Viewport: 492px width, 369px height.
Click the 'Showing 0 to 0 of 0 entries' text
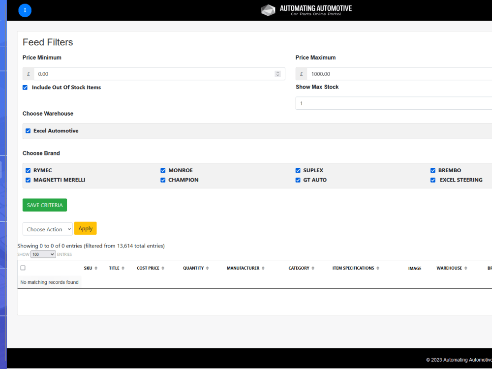91,246
